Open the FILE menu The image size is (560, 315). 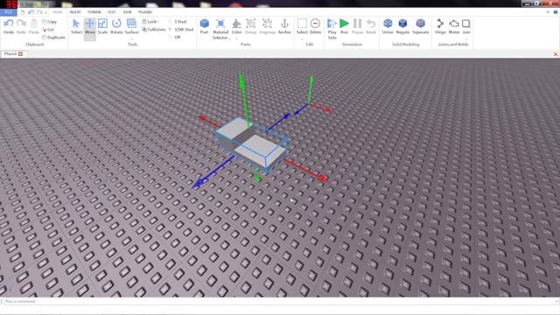coord(8,12)
